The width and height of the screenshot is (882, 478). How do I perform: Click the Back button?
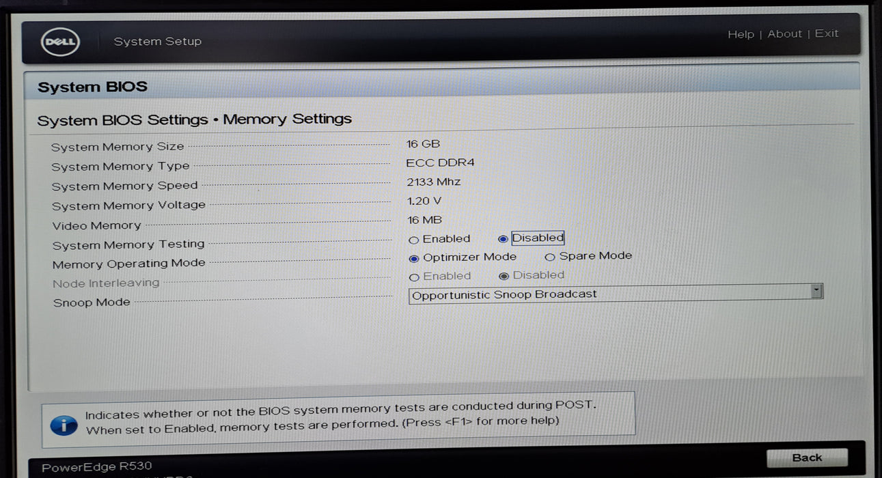click(807, 458)
